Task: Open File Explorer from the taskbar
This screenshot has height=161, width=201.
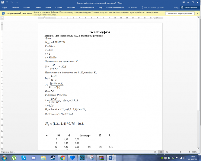Action: coord(43,158)
